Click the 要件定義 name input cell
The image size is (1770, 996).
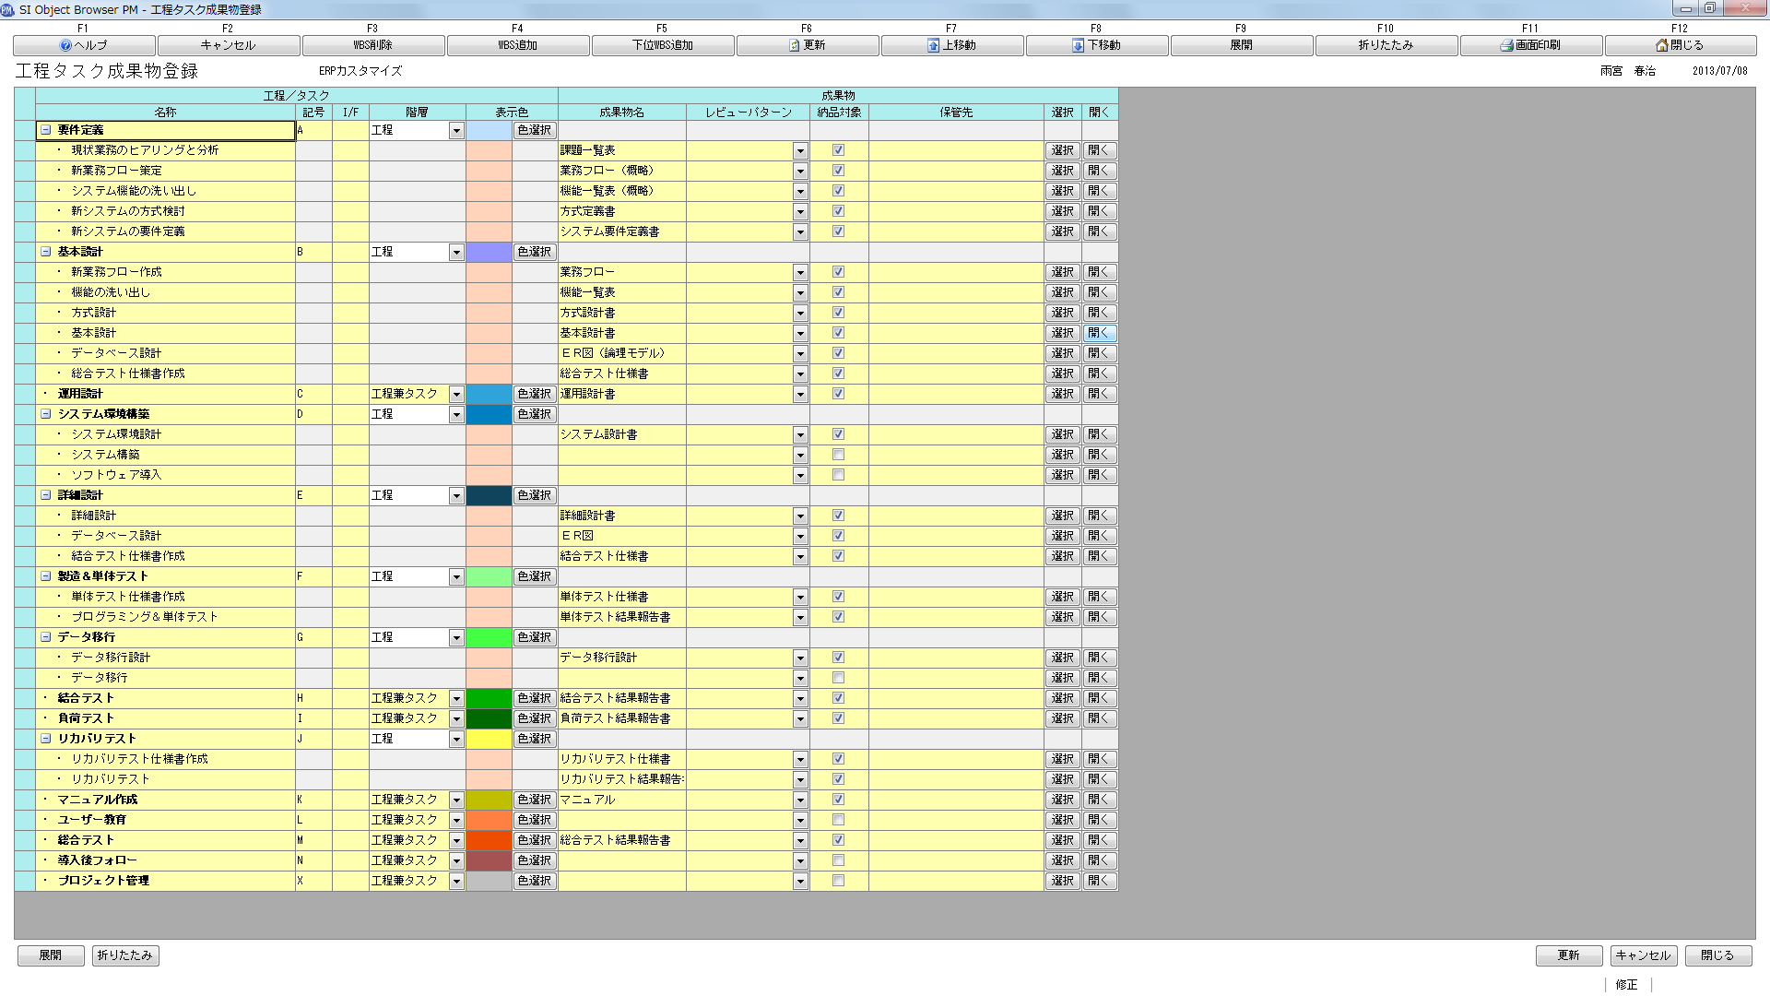pos(165,130)
